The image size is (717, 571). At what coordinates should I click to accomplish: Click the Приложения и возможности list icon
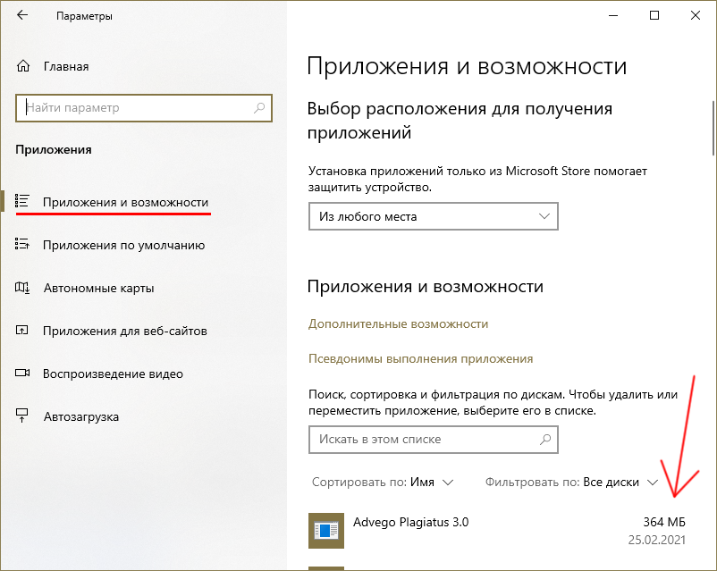tap(23, 202)
